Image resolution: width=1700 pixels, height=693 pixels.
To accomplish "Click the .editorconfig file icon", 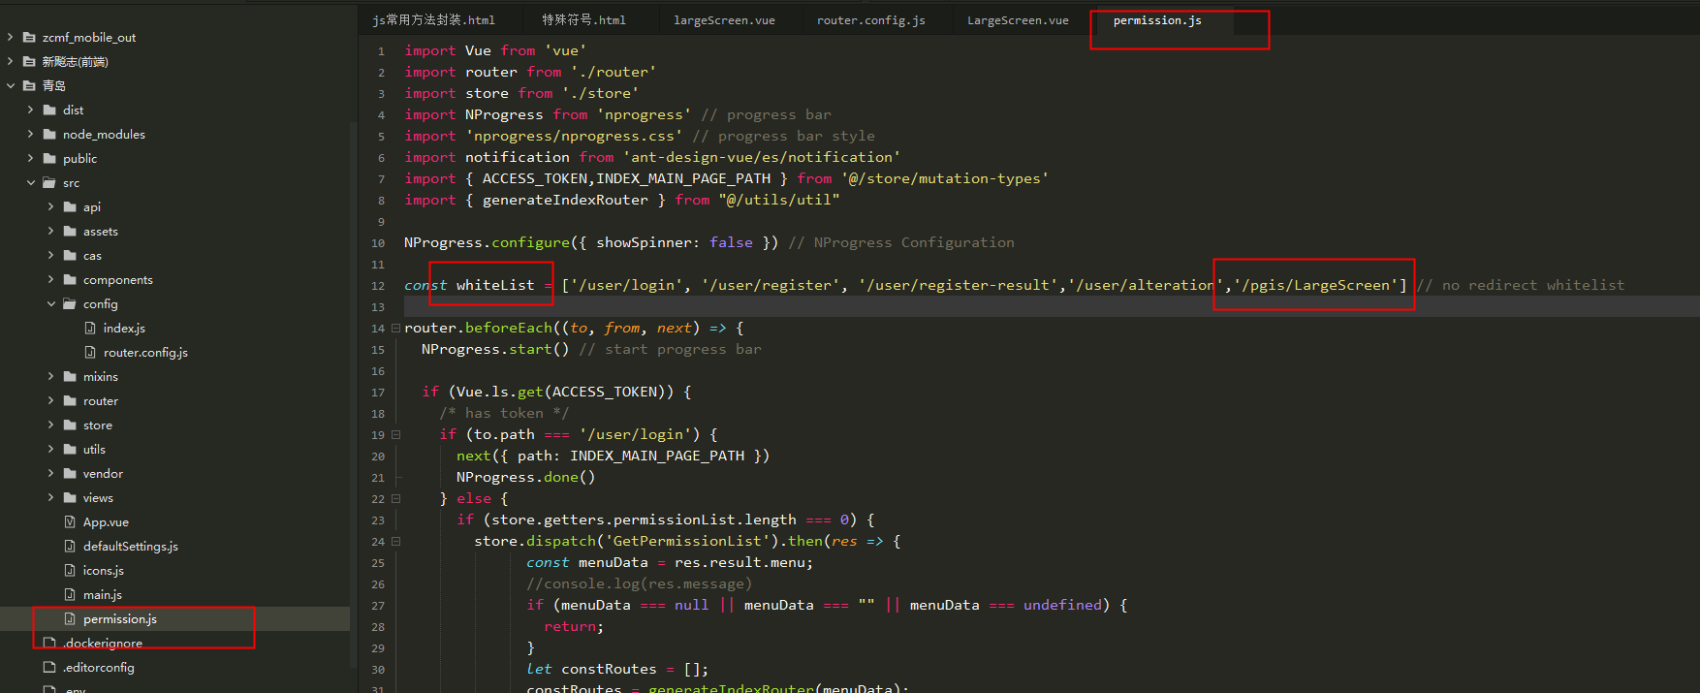I will (x=49, y=667).
